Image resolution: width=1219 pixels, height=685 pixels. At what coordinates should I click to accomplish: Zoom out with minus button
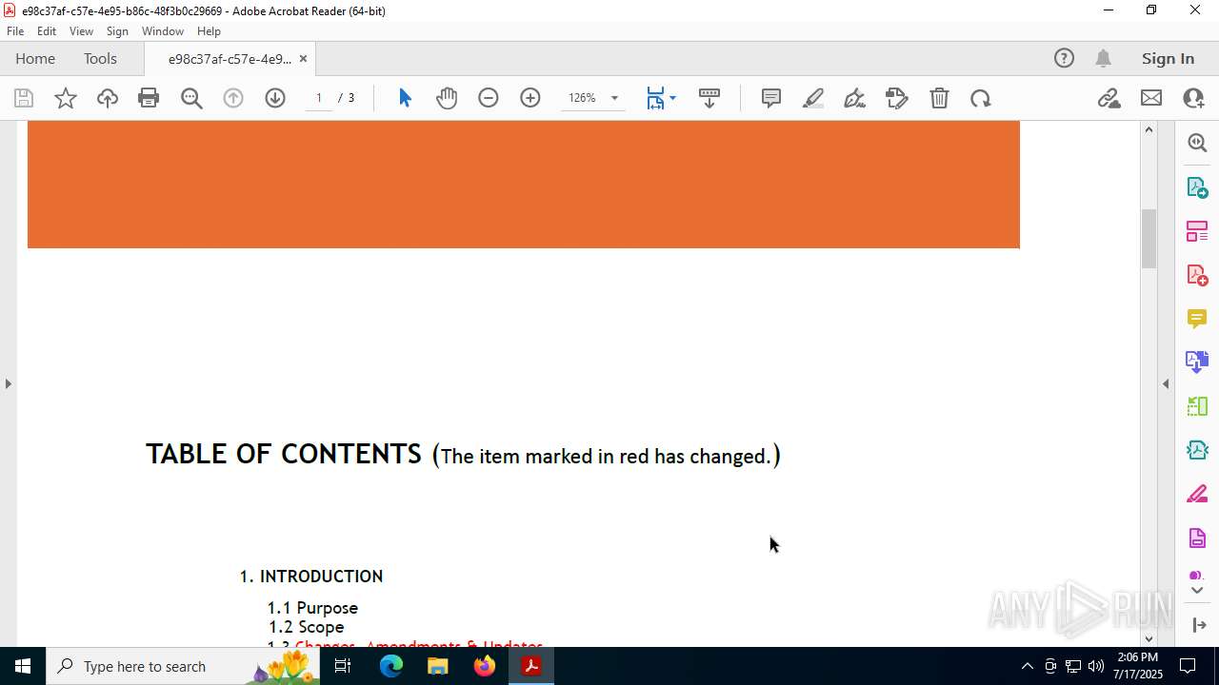coord(489,98)
